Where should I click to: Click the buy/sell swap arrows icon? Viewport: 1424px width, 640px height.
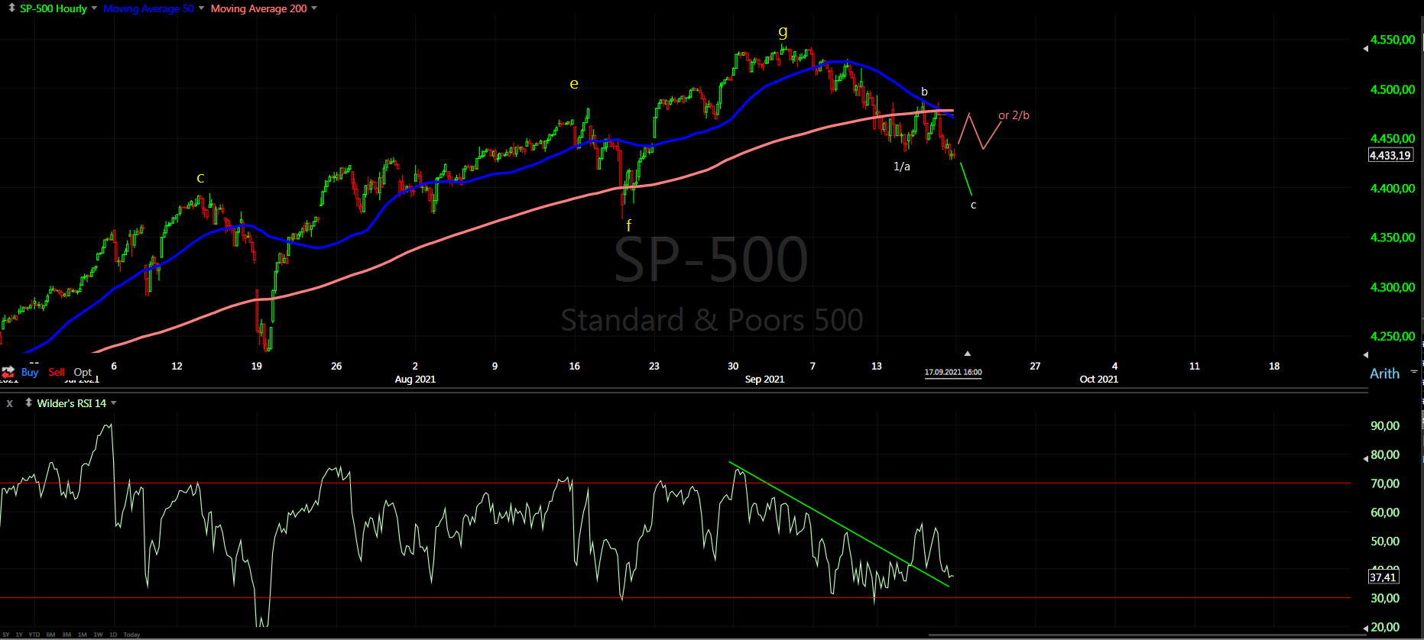pos(8,373)
